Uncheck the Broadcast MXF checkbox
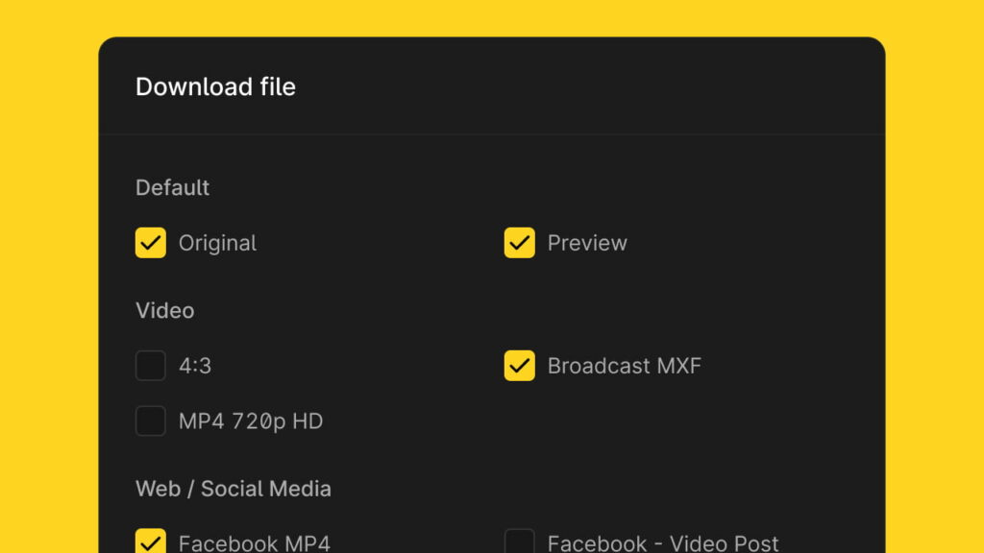Image resolution: width=984 pixels, height=553 pixels. tap(520, 366)
